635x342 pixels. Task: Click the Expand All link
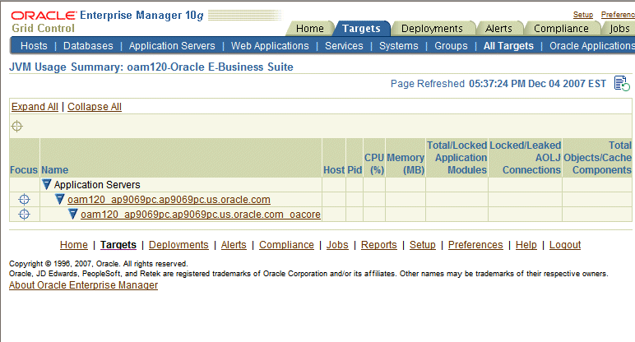(x=35, y=106)
